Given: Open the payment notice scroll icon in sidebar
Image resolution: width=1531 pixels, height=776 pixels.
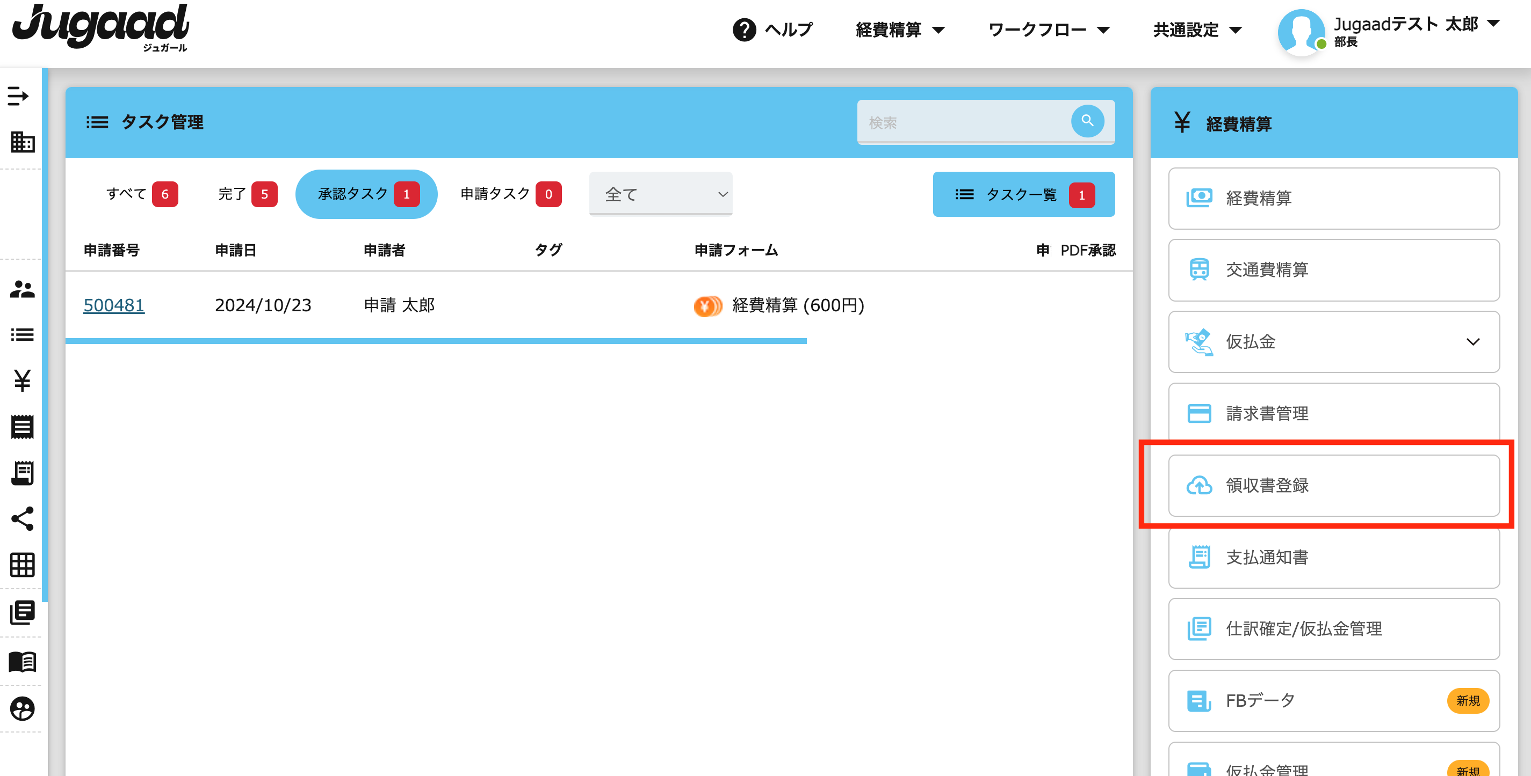Looking at the screenshot, I should click(x=23, y=473).
